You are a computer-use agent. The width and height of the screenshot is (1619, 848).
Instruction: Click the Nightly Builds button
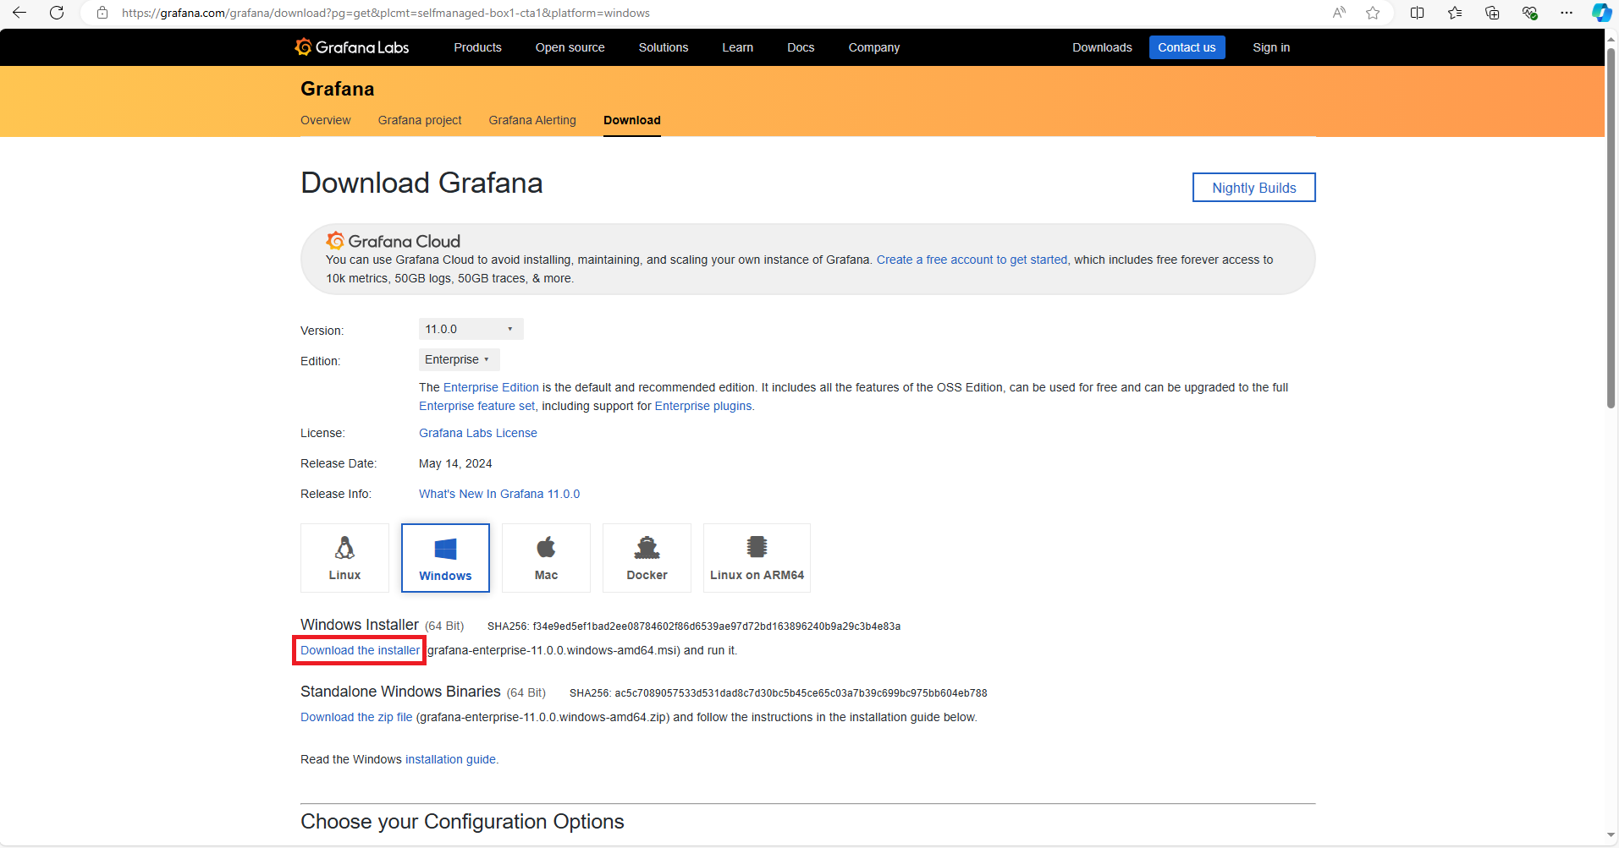click(x=1253, y=188)
